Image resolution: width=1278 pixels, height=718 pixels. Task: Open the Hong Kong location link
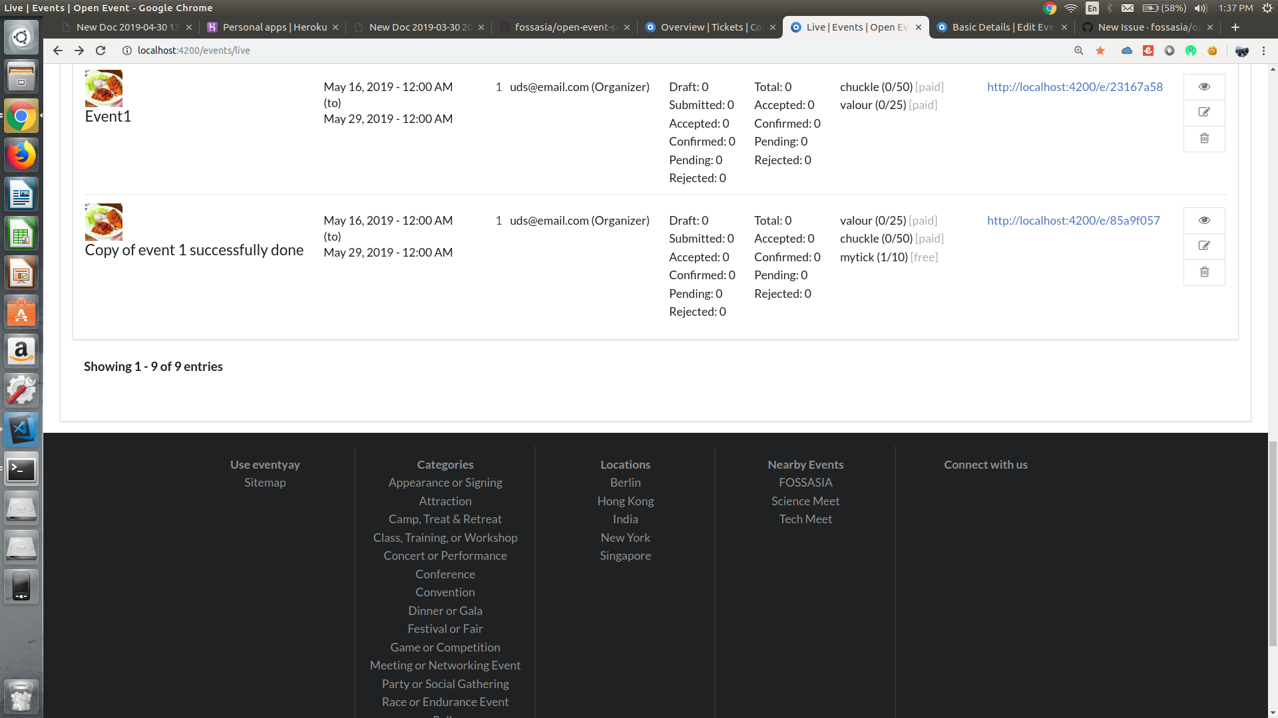click(x=626, y=501)
